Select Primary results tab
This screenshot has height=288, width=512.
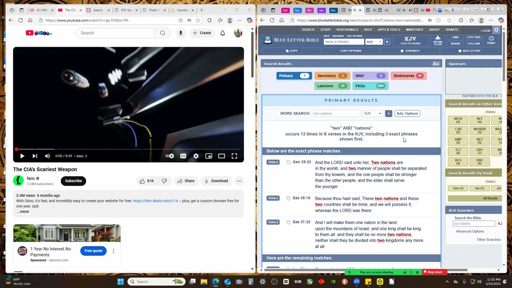tap(294, 76)
